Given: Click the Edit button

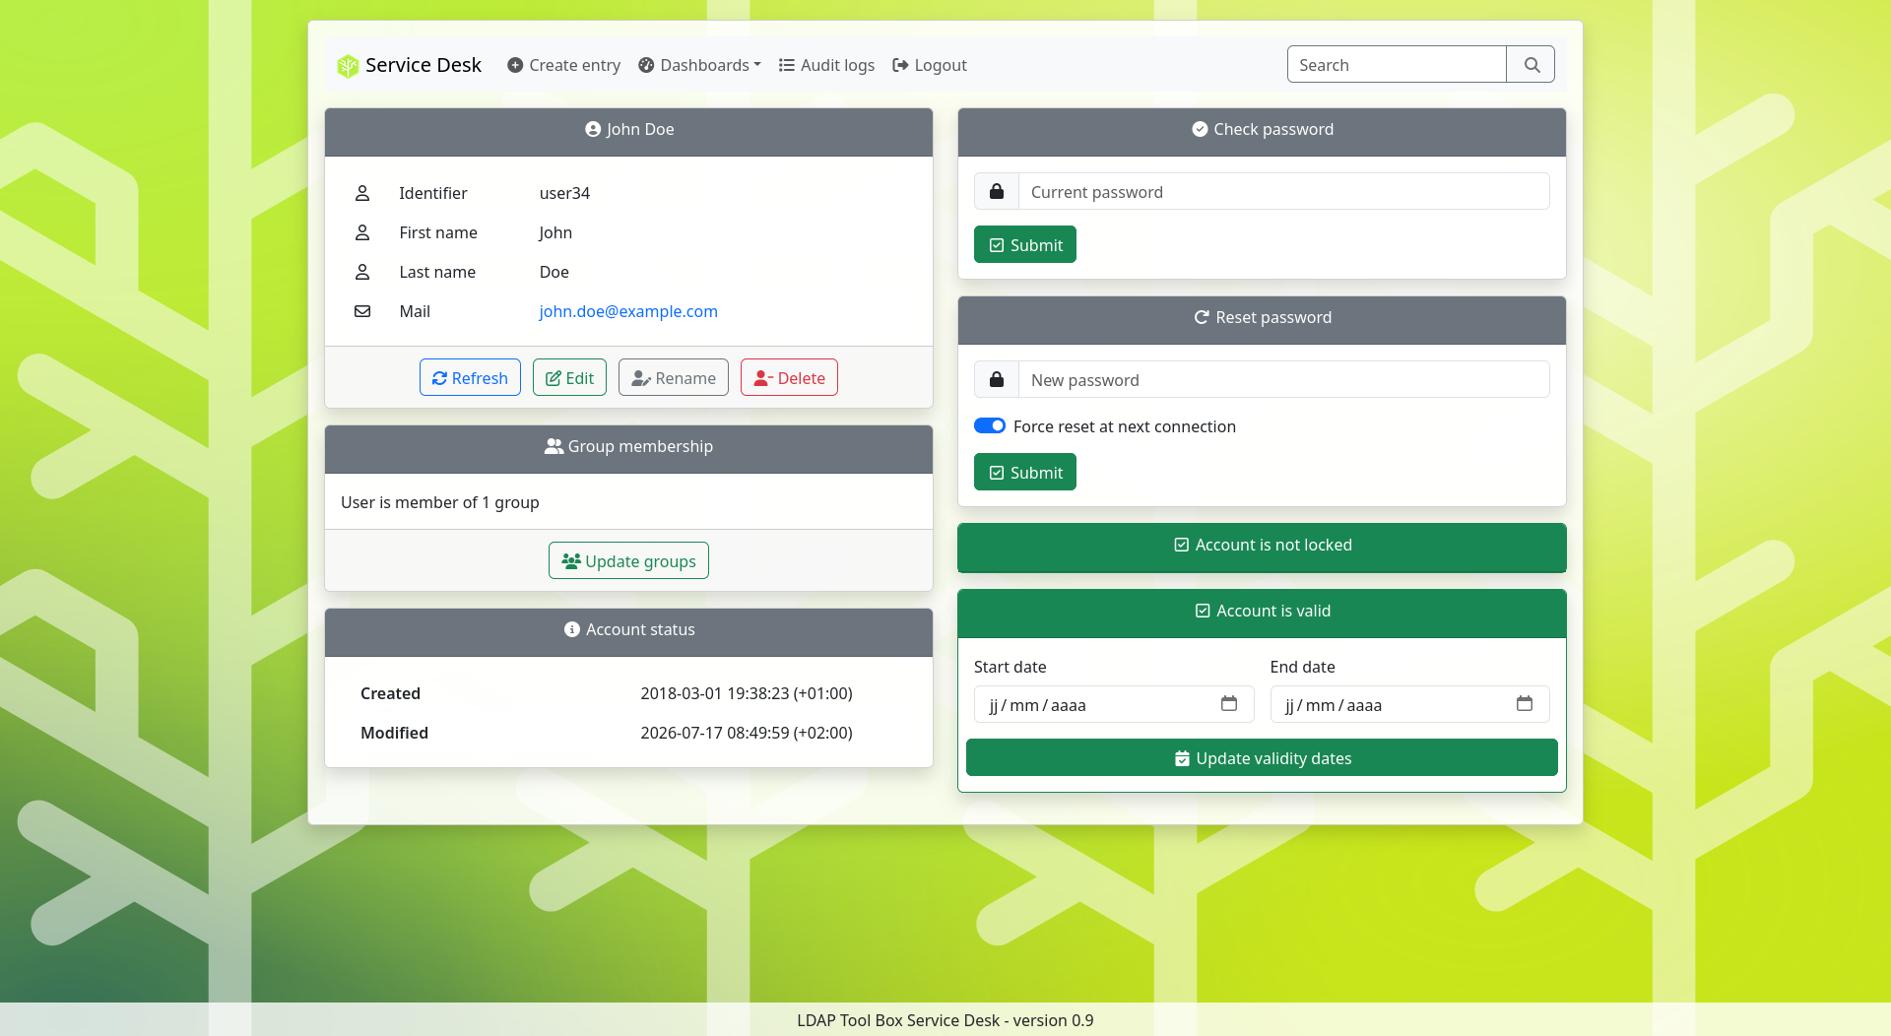Looking at the screenshot, I should point(569,377).
